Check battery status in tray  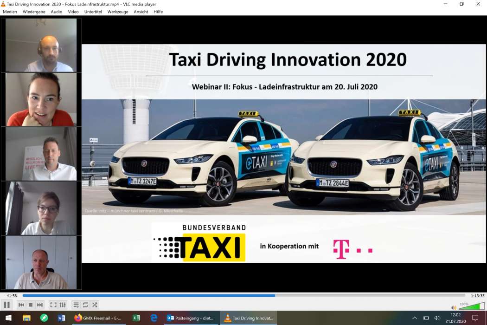(x=426, y=318)
